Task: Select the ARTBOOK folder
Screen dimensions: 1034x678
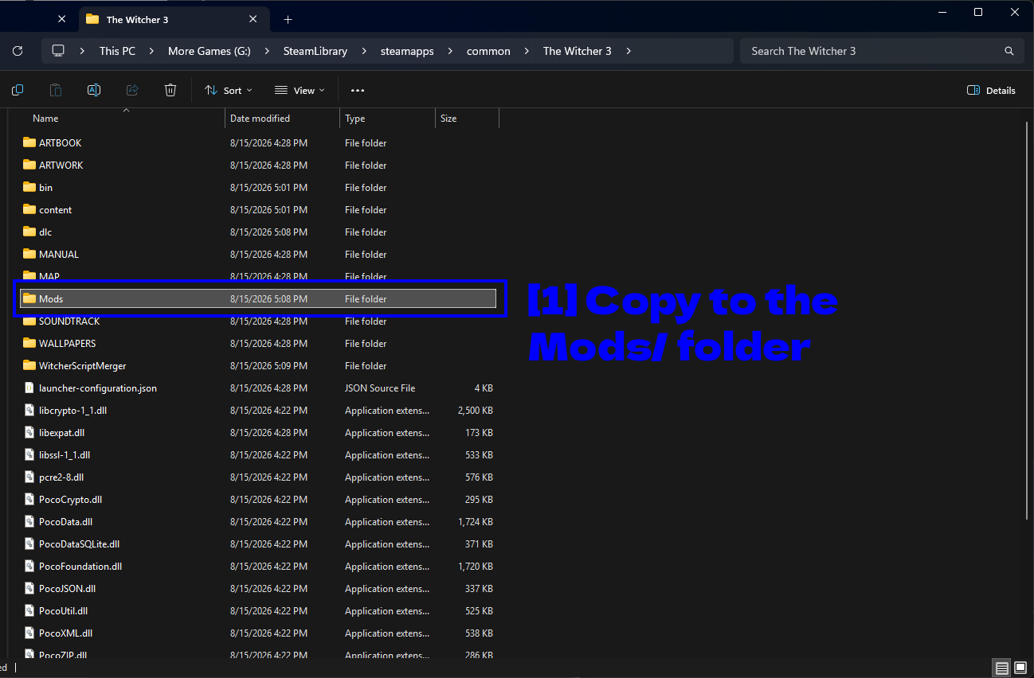Action: click(259, 143)
